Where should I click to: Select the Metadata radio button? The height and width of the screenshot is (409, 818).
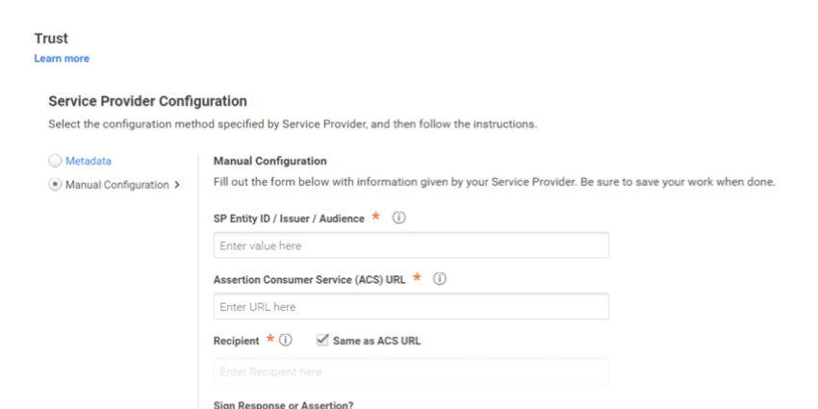55,161
